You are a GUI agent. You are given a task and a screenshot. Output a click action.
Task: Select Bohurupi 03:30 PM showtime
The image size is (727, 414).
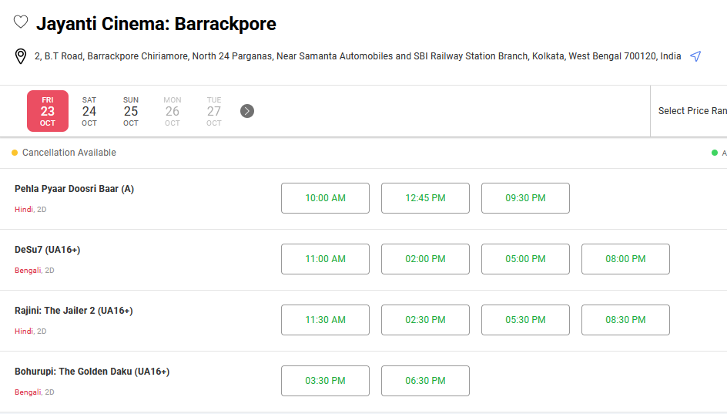click(x=325, y=381)
